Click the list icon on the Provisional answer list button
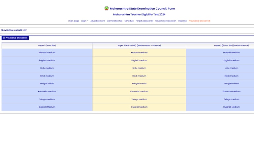 click(4, 38)
